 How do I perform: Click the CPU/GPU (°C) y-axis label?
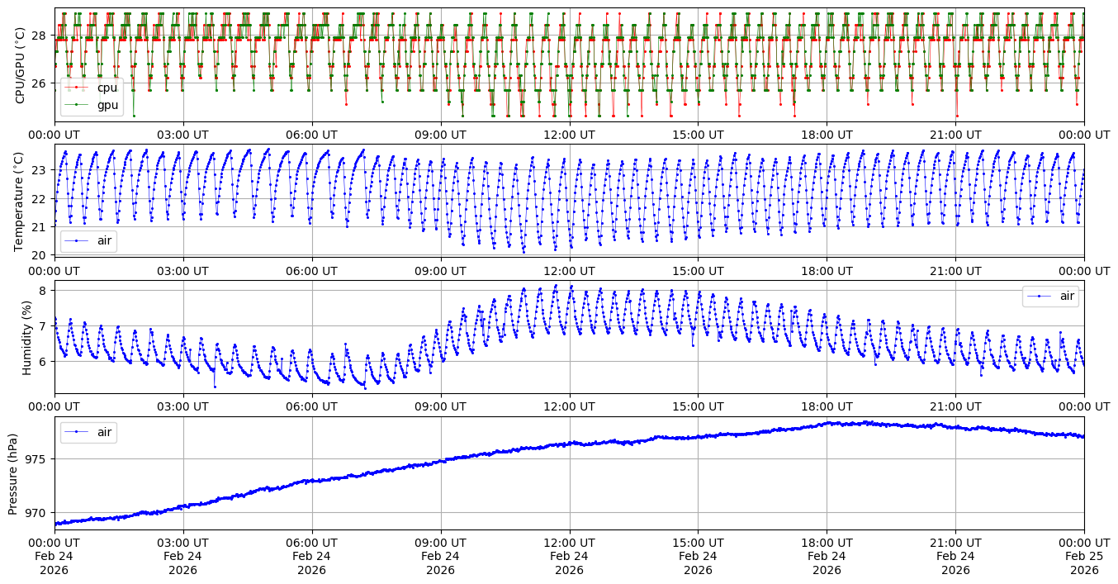coord(21,64)
